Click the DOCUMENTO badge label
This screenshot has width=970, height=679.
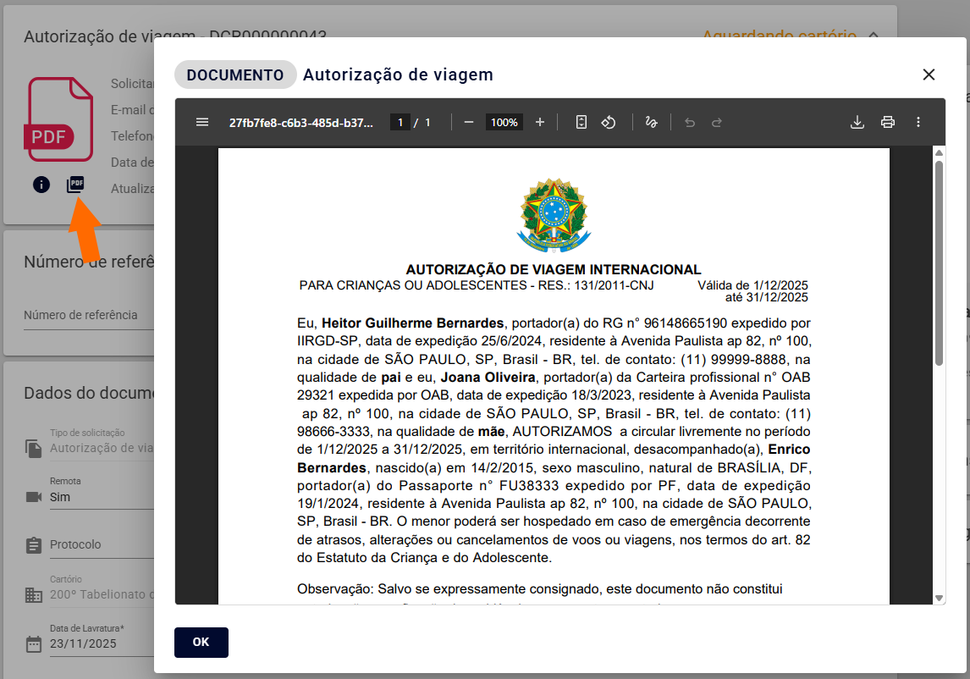[x=235, y=75]
